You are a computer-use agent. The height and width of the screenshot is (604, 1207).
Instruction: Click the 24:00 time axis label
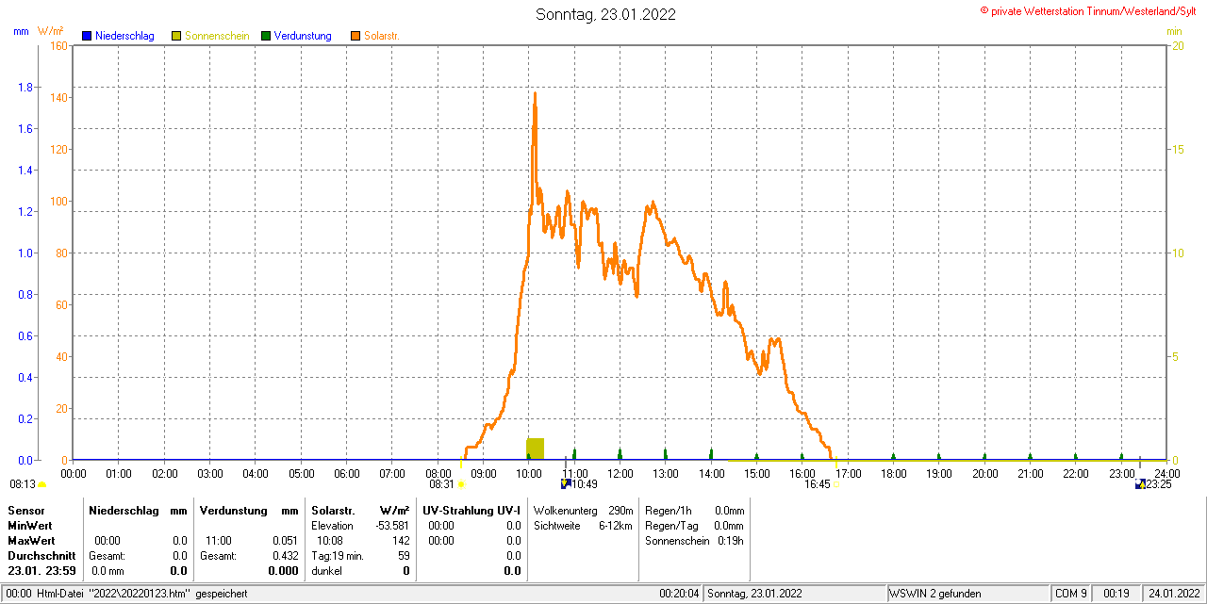1166,473
